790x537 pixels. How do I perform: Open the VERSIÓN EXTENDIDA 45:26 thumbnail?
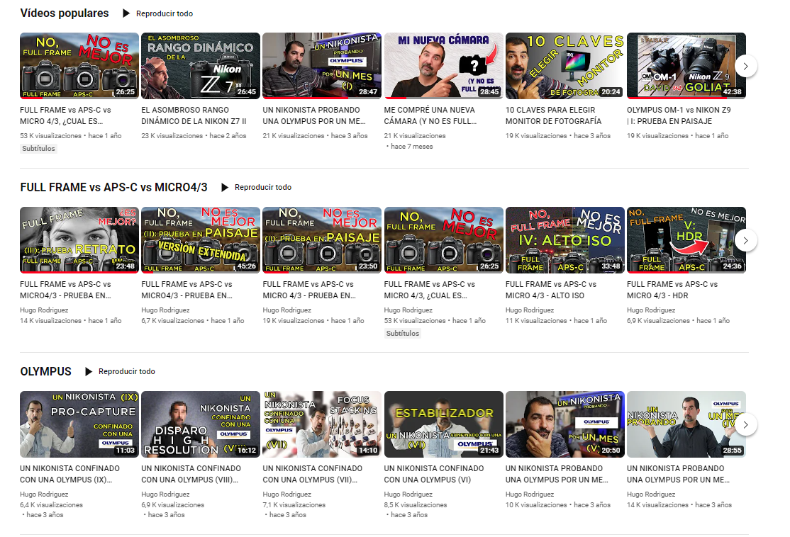coord(201,240)
